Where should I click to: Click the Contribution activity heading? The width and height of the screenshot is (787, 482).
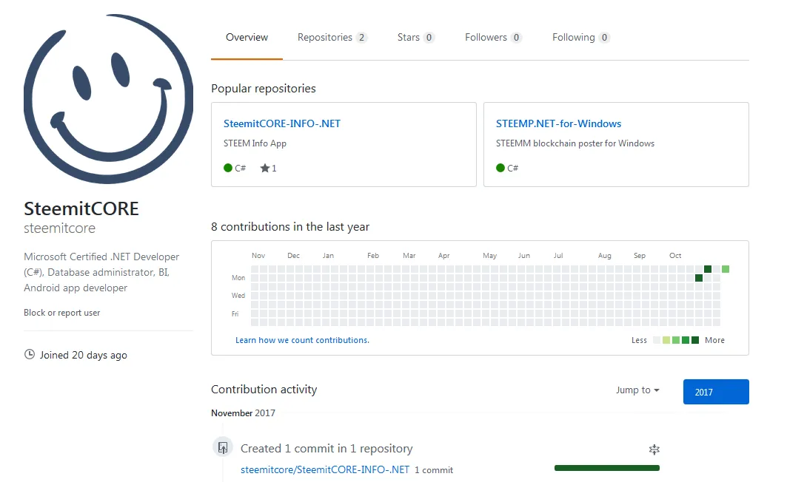(264, 390)
